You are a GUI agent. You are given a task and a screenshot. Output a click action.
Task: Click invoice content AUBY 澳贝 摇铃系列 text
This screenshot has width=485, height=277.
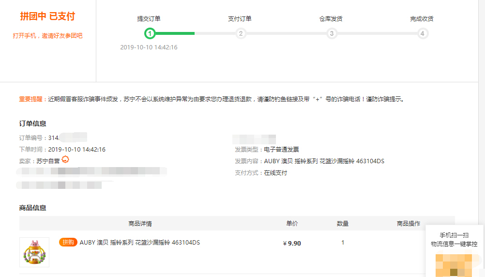[324, 161]
